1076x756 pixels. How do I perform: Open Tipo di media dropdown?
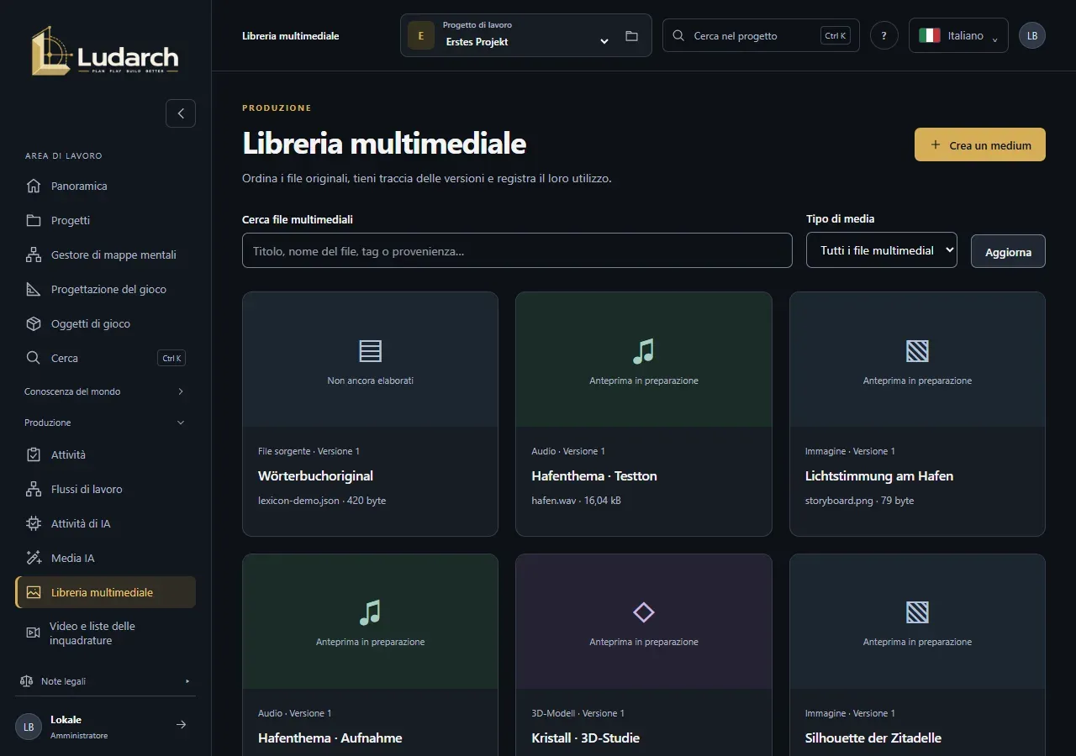pos(881,250)
